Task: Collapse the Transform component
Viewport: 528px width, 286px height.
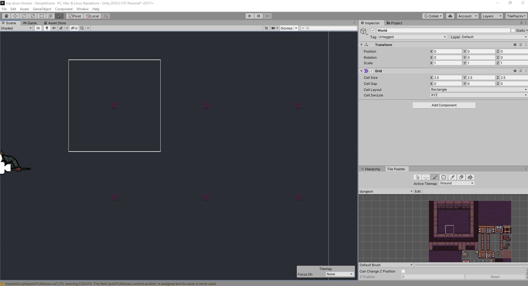Action: 362,45
